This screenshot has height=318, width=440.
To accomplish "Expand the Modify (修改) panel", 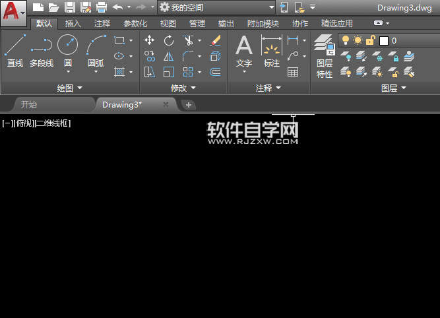I will pos(183,88).
